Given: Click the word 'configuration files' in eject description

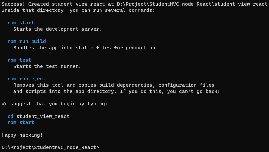Looking at the screenshot, I should point(186,85).
